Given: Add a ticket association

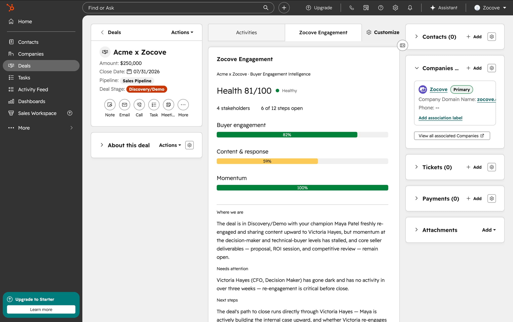Looking at the screenshot, I should [x=474, y=167].
